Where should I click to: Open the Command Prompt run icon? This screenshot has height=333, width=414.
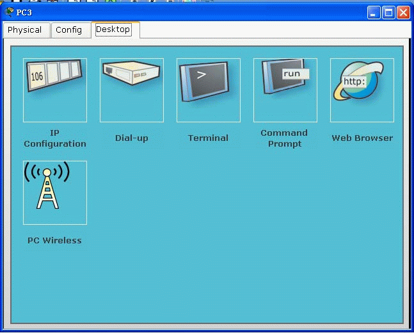tap(285, 90)
